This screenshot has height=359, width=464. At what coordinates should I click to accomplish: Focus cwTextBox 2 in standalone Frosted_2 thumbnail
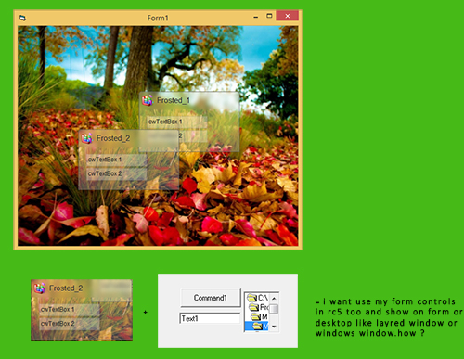click(70, 324)
